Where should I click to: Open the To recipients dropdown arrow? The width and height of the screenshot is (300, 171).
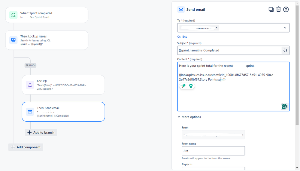(285, 28)
